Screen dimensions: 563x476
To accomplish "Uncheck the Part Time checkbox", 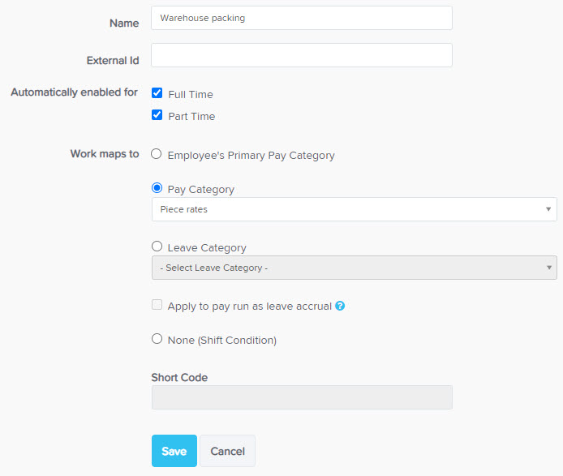I will [157, 115].
